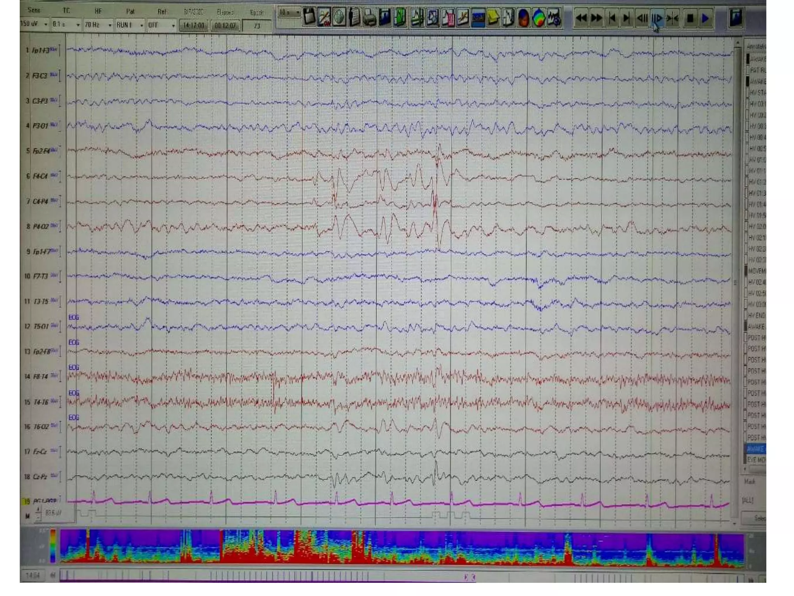Open the brain head map icon
The image size is (794, 596).
point(523,18)
